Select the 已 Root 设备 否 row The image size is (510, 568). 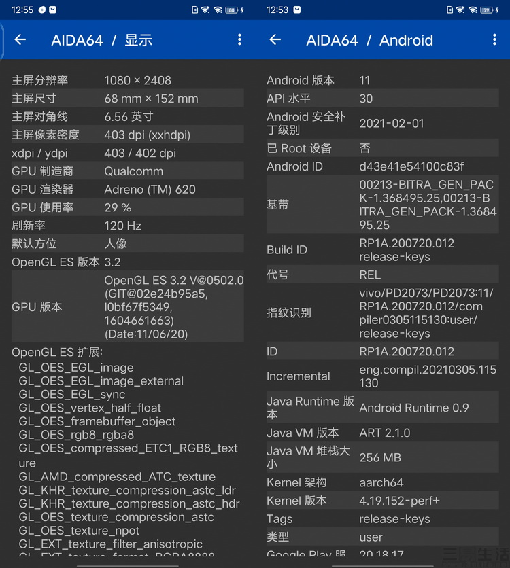[382, 148]
